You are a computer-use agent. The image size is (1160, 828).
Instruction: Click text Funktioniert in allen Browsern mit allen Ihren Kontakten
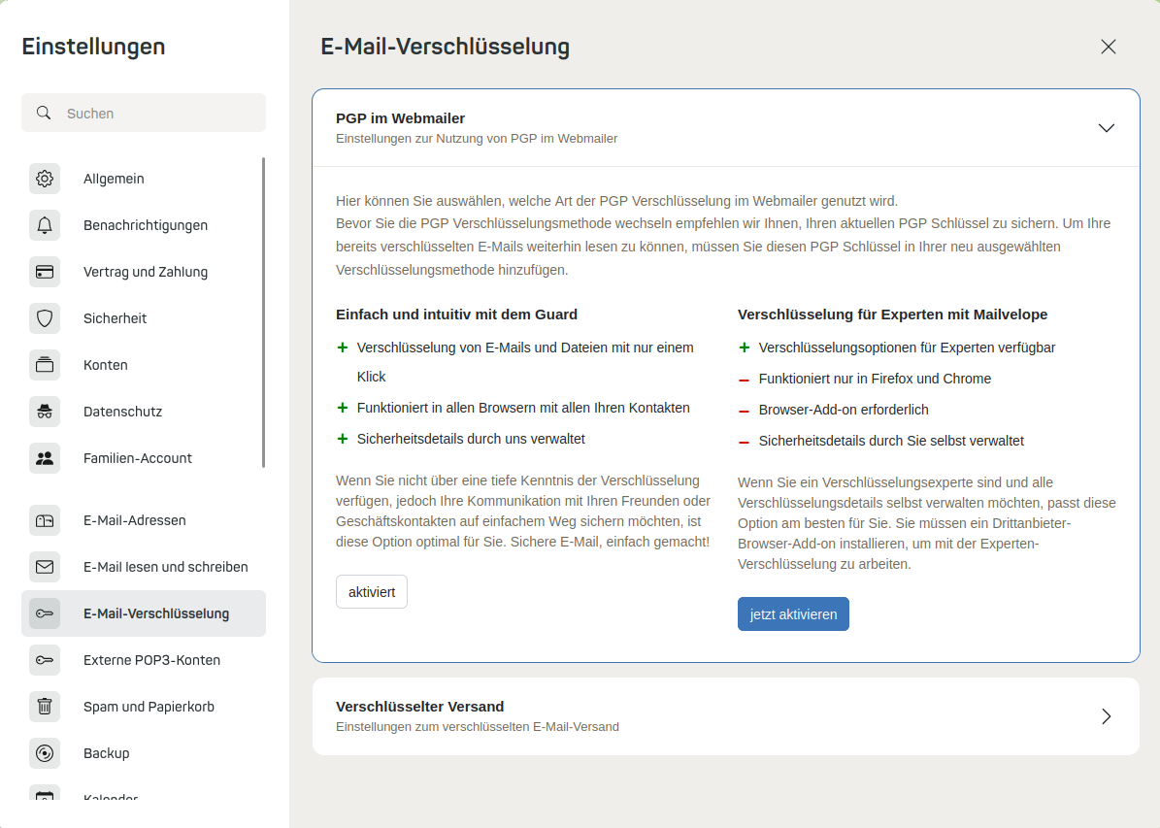pyautogui.click(x=523, y=408)
